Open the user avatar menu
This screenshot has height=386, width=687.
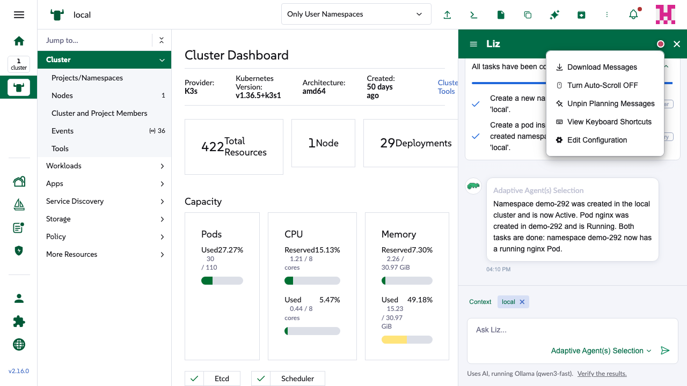[666, 14]
